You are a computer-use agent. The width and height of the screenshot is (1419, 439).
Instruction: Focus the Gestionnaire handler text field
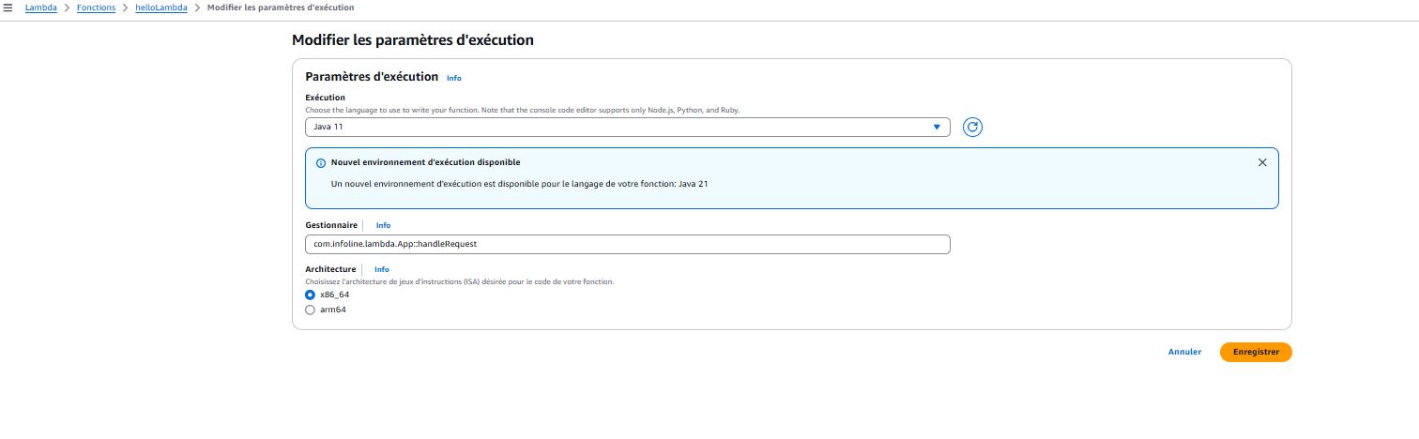coord(627,244)
